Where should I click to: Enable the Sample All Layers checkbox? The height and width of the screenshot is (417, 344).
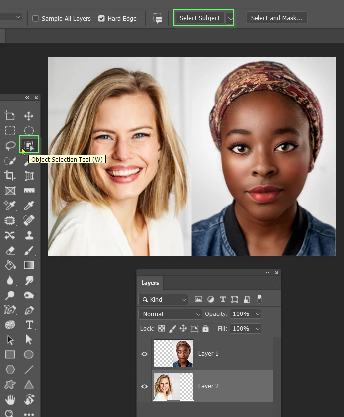35,18
